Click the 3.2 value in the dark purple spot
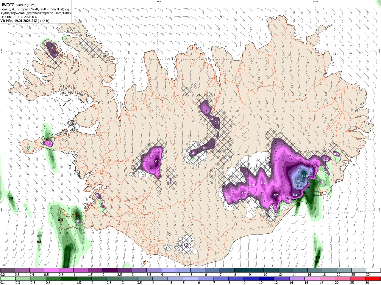The image size is (381, 285). pyautogui.click(x=276, y=195)
